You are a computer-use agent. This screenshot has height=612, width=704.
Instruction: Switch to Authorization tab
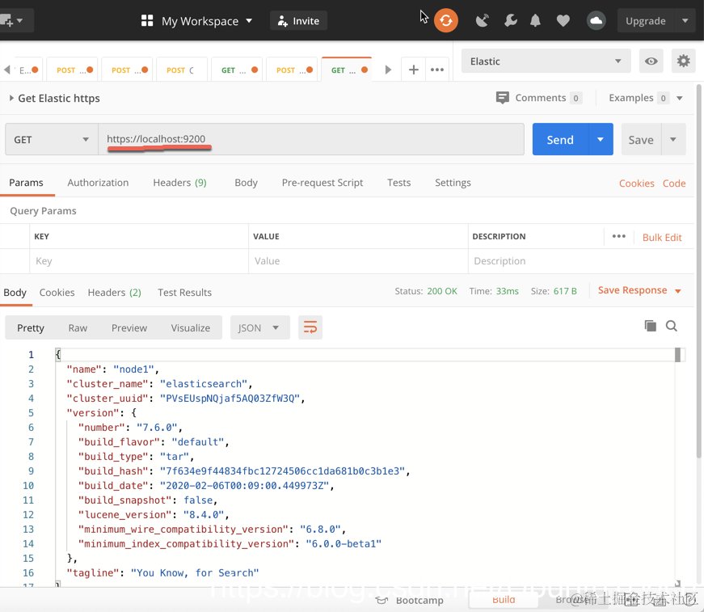pyautogui.click(x=98, y=183)
